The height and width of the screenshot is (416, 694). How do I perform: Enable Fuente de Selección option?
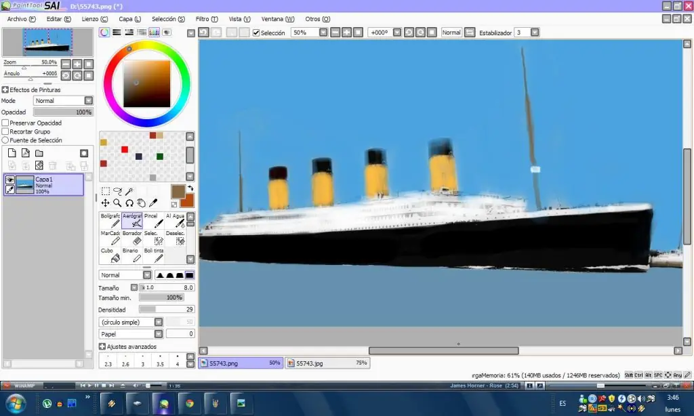pos(5,140)
